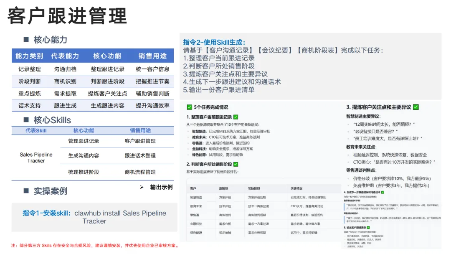Select the bullet "12周实施时间太长, 能否缩短?"
Viewport: 451px width, 254px height.
[384, 124]
